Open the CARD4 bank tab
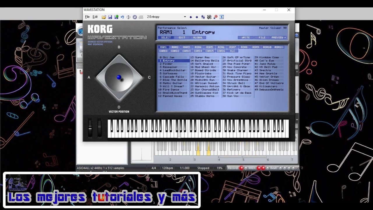This screenshot has width=373, height=210. coord(198,51)
